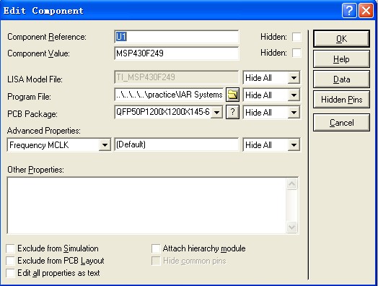The image size is (378, 286).
Task: Browse for program file with folder icon
Action: coord(232,95)
